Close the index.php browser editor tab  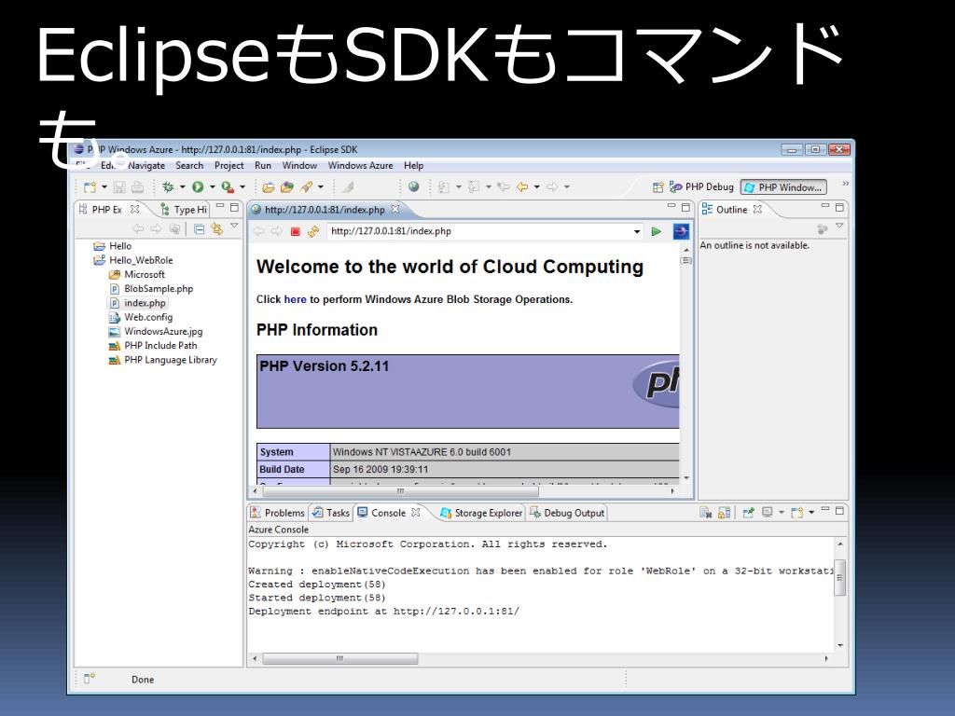tap(395, 209)
